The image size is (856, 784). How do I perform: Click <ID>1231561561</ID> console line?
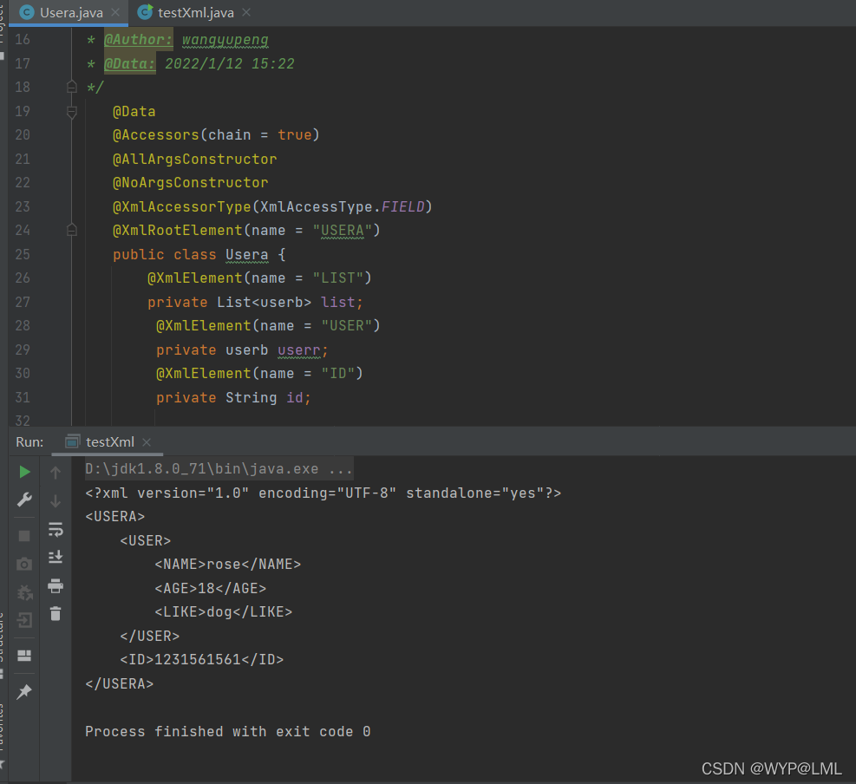click(202, 659)
